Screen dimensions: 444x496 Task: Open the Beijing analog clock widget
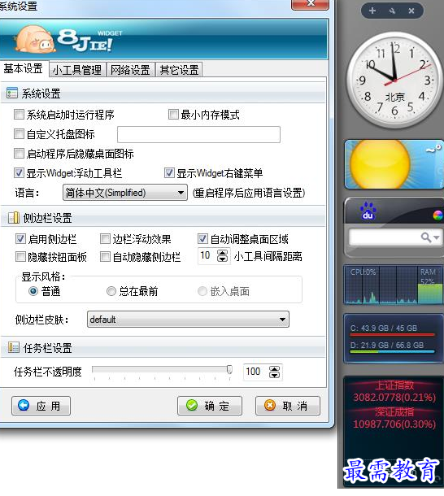pos(394,80)
